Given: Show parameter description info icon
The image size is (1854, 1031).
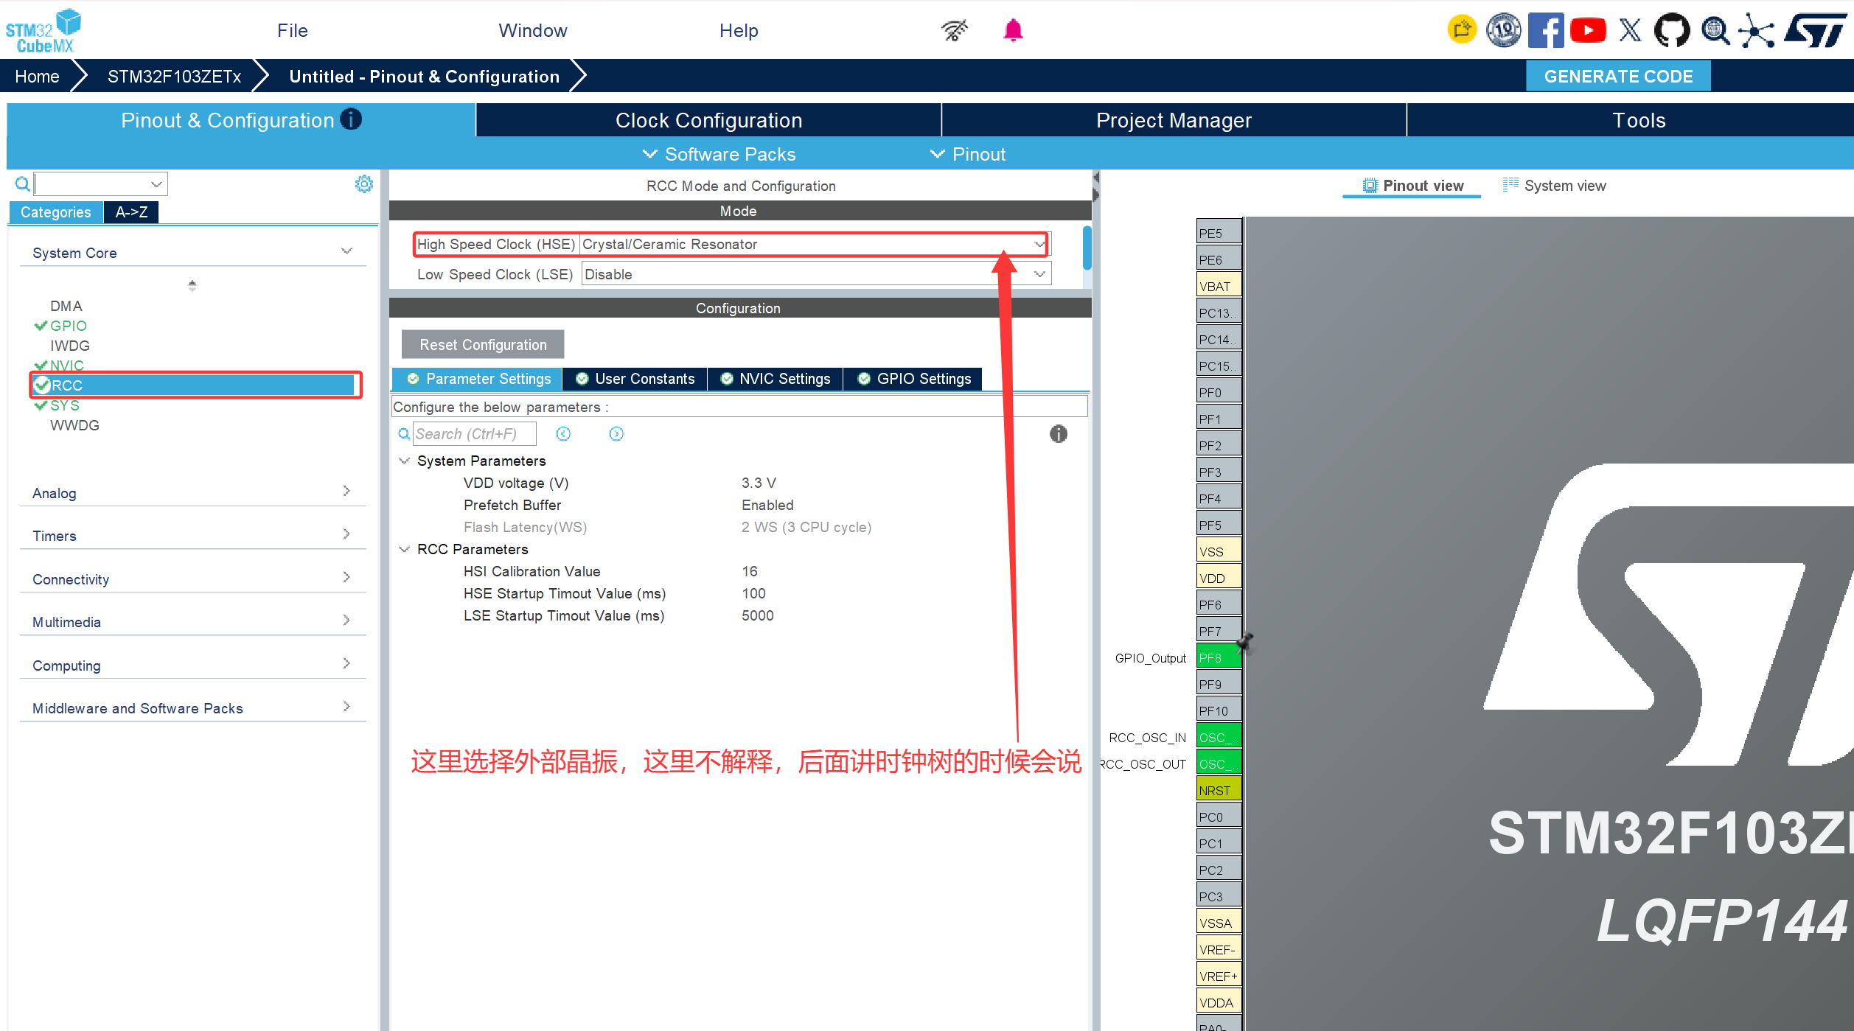Looking at the screenshot, I should point(1059,434).
